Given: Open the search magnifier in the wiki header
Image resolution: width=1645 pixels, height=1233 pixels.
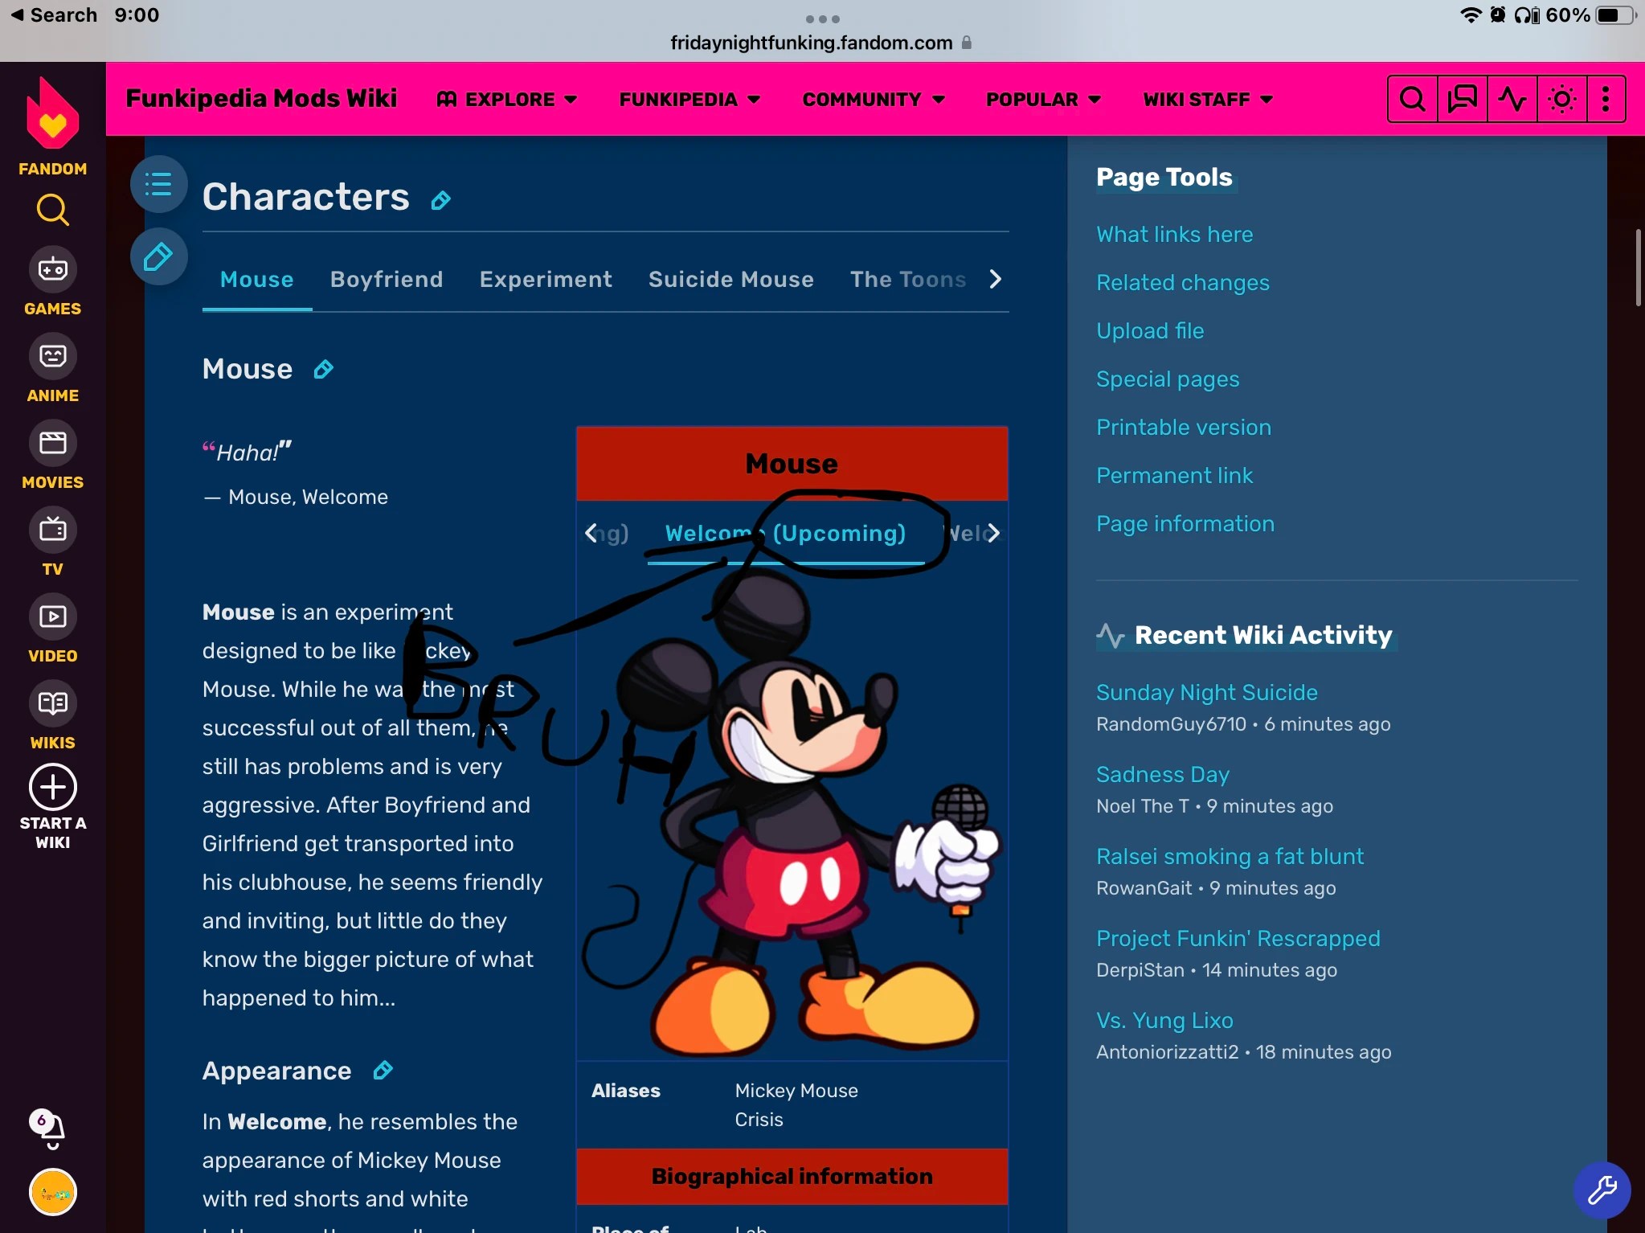Looking at the screenshot, I should 1412,98.
